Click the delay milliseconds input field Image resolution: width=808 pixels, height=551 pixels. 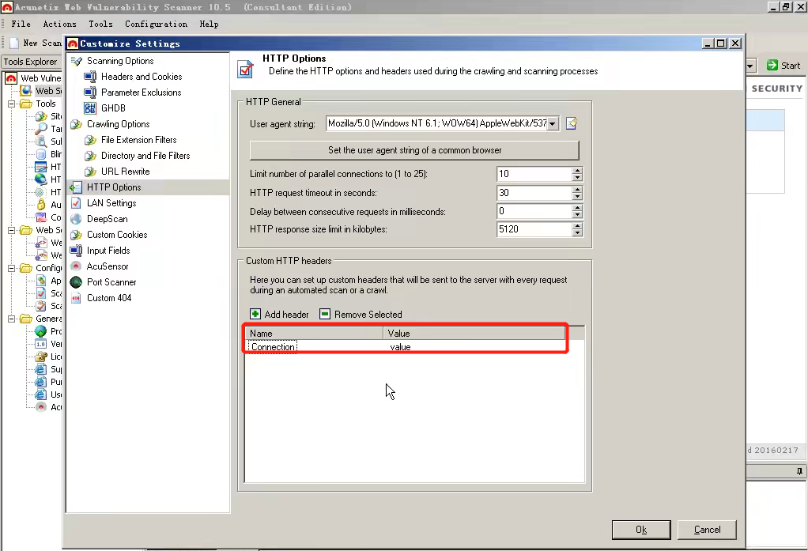tap(534, 211)
